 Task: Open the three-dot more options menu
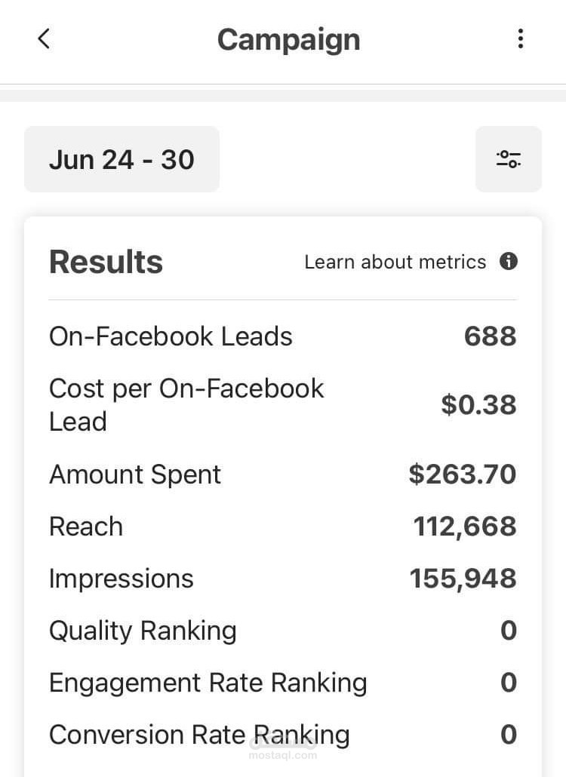[x=520, y=39]
